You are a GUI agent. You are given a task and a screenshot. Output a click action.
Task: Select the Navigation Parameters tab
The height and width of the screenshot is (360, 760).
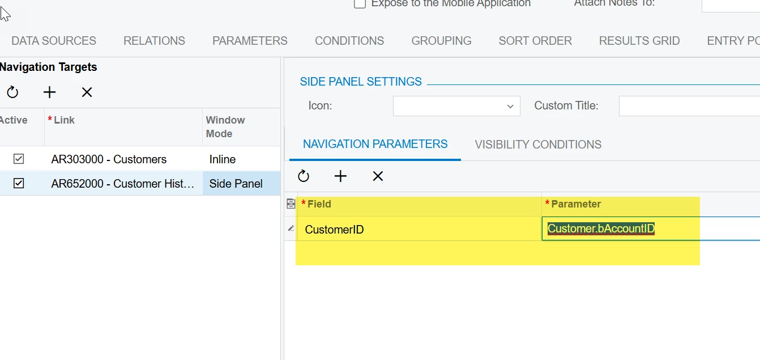coord(375,144)
